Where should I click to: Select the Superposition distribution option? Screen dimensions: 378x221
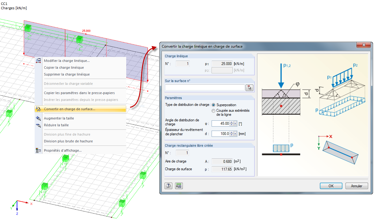pyautogui.click(x=213, y=105)
